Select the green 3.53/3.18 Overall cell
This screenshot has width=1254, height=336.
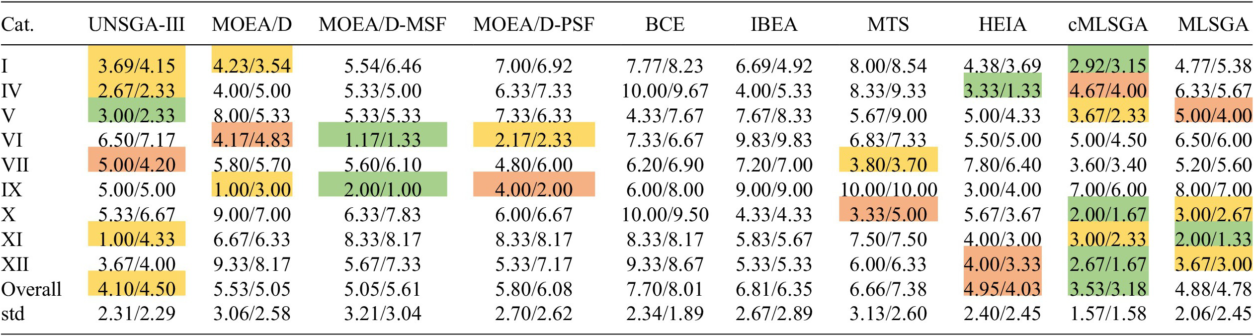[1108, 289]
